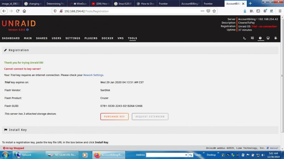Open the Firefox hamburger menu
The width and height of the screenshot is (284, 159).
pos(280,11)
